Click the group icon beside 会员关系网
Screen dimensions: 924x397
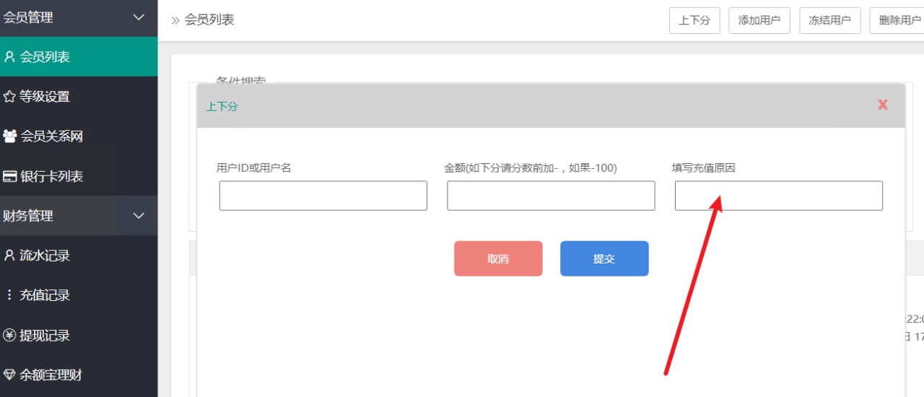click(10, 136)
